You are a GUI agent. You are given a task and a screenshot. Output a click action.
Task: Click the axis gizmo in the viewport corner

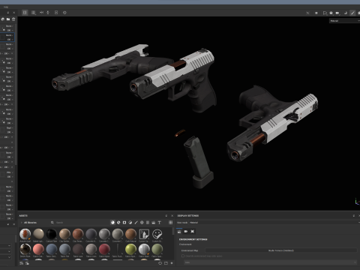pyautogui.click(x=357, y=201)
